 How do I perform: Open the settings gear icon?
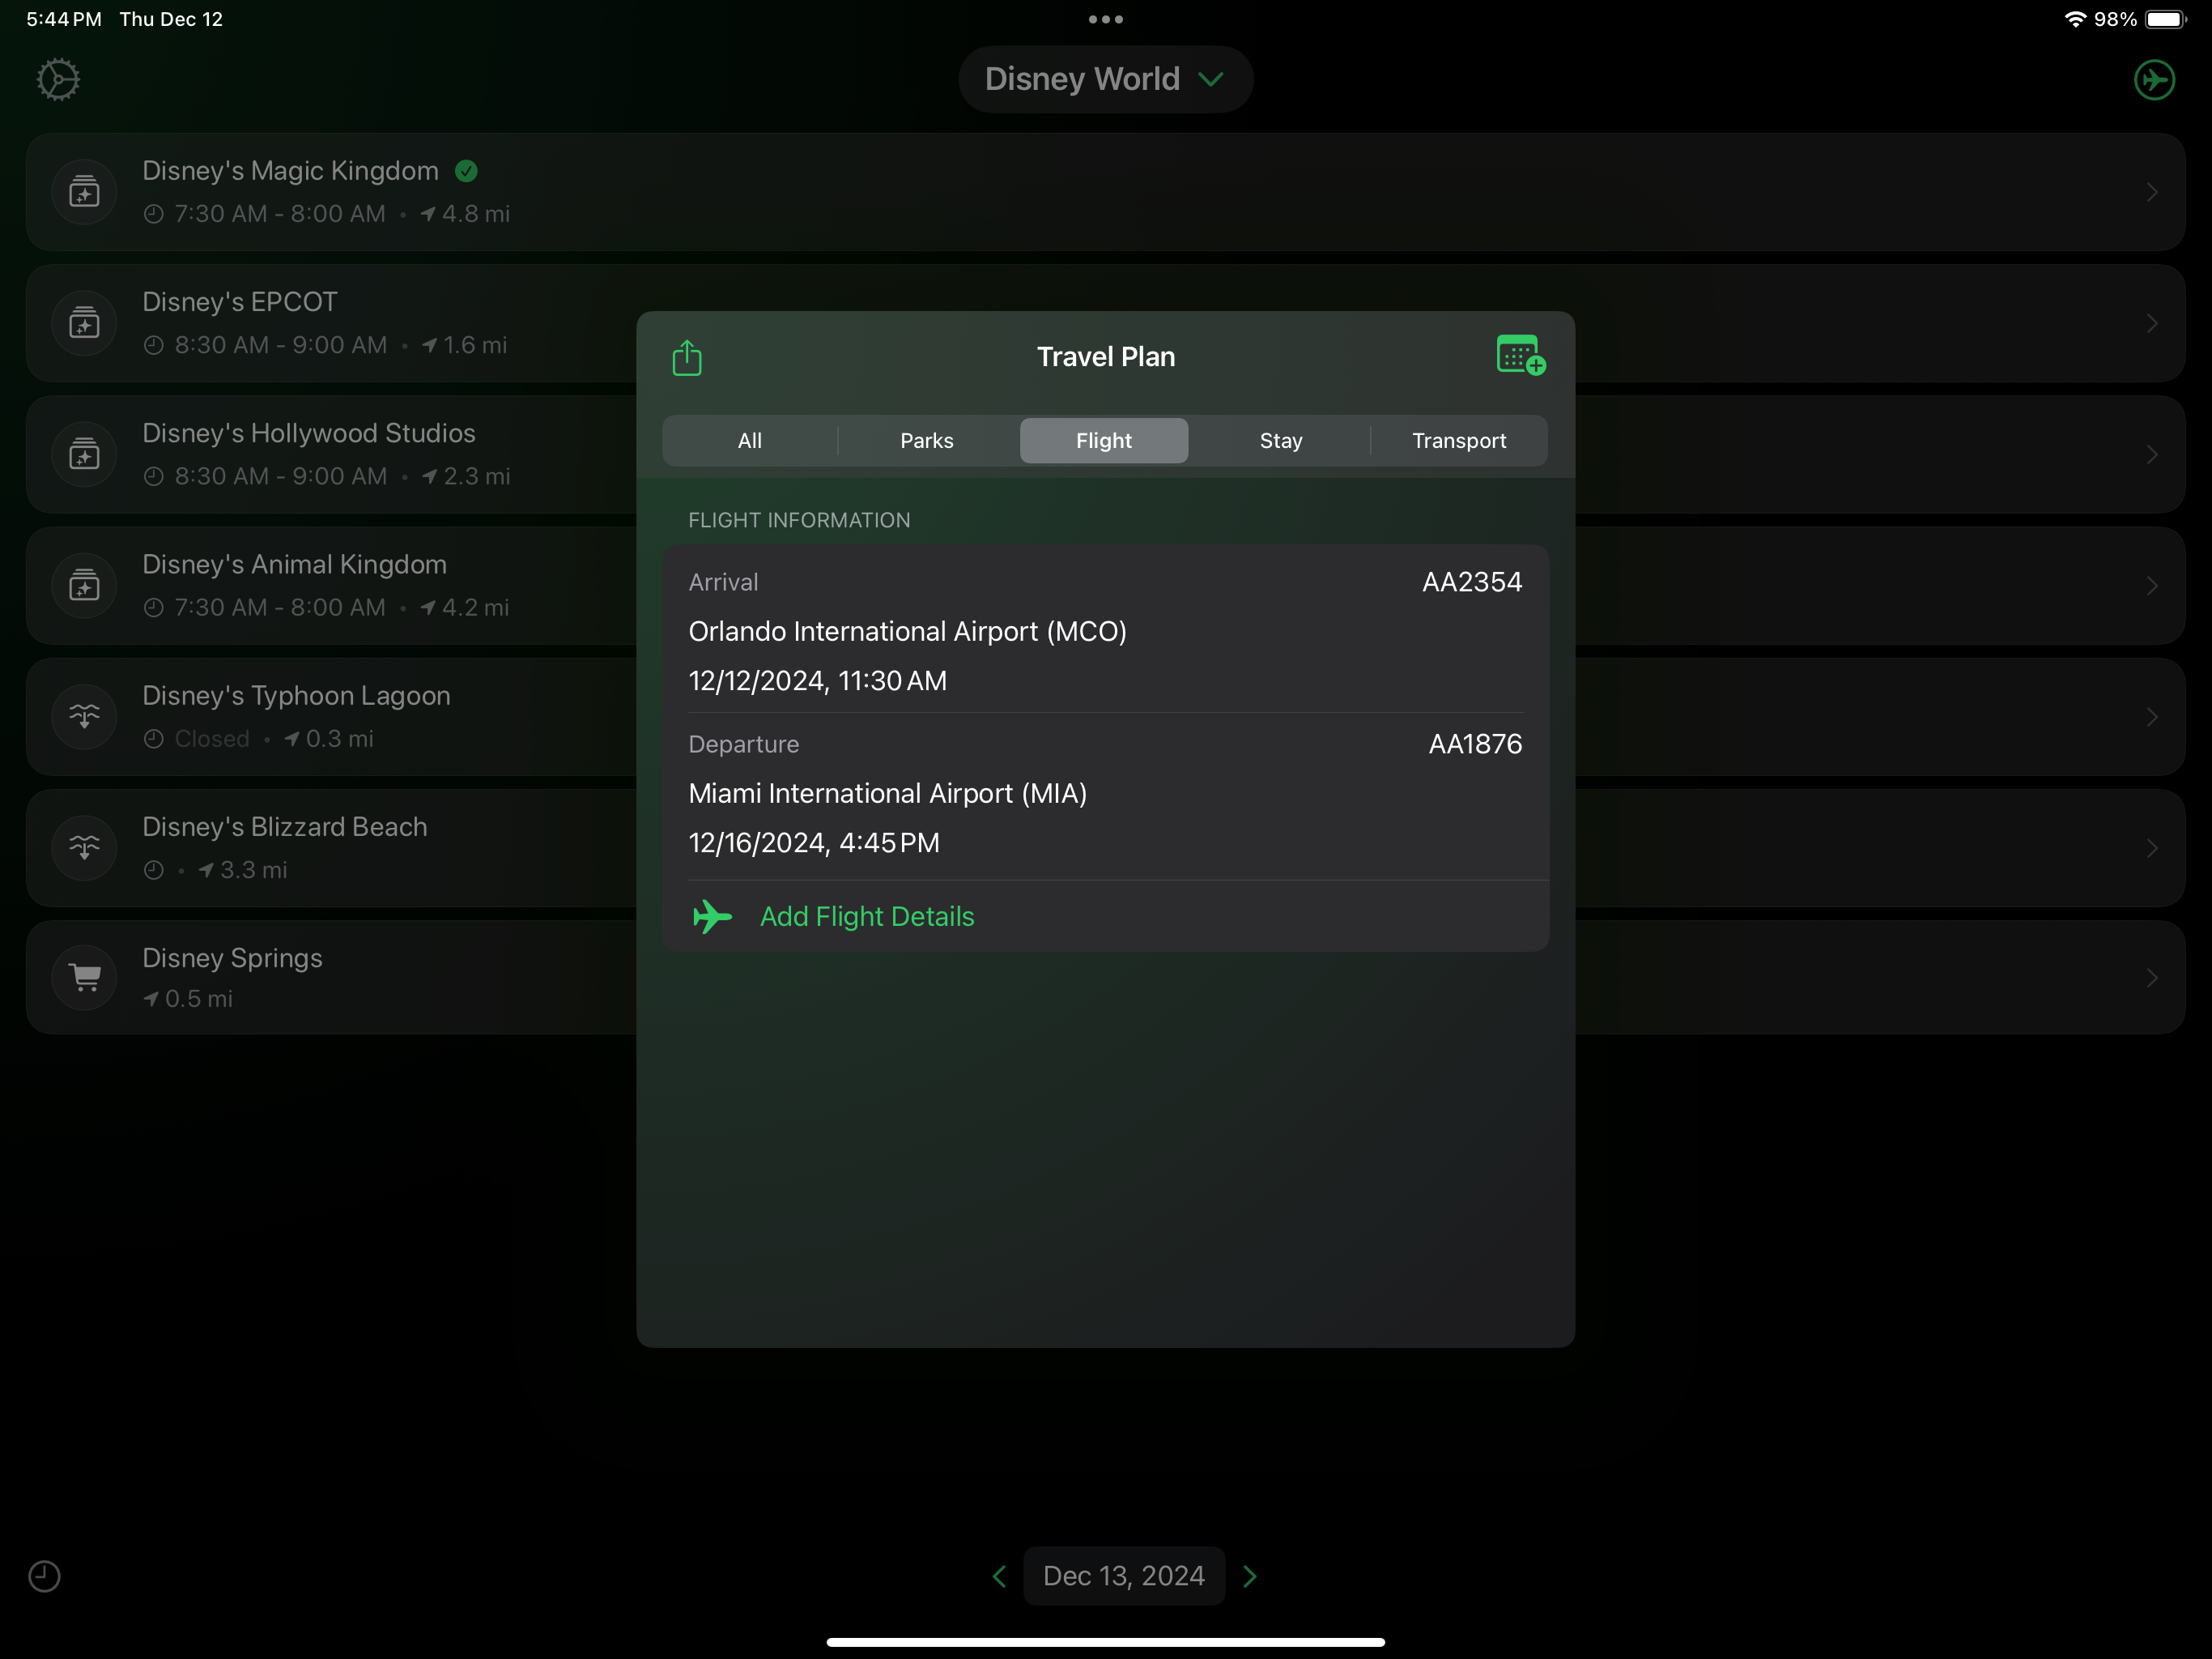tap(59, 79)
